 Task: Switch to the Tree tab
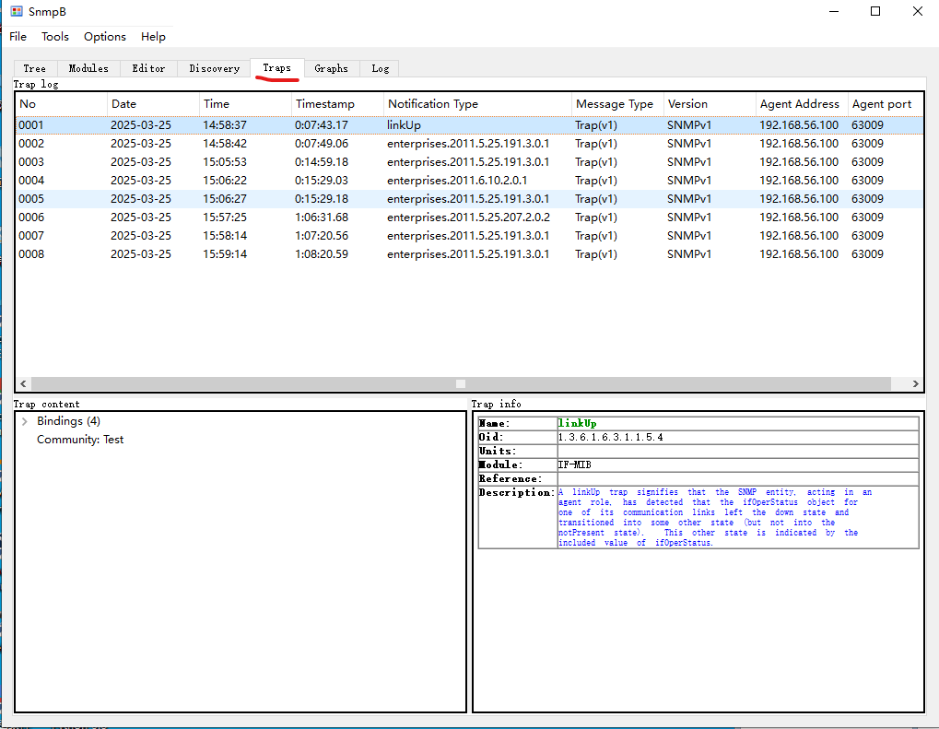click(x=35, y=68)
